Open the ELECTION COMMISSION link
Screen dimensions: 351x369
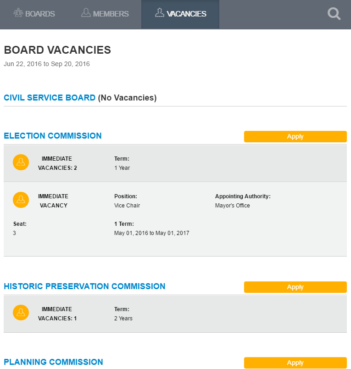pos(52,136)
